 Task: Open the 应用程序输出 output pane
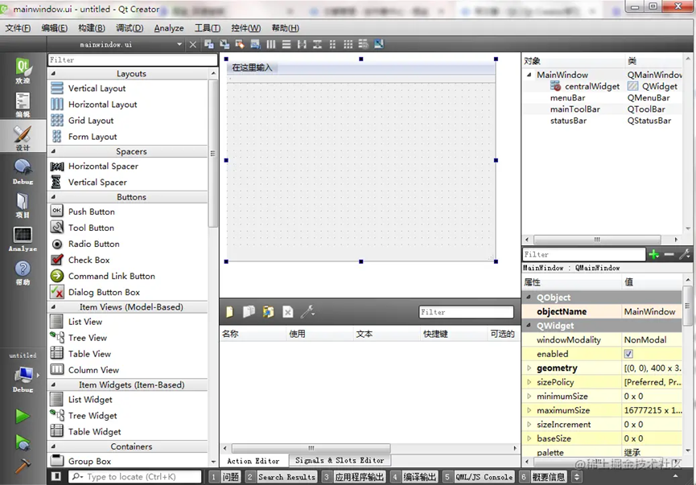[x=354, y=477]
